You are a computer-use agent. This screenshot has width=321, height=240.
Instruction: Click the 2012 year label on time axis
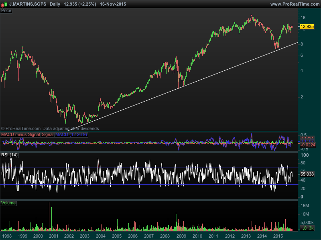point(230,236)
